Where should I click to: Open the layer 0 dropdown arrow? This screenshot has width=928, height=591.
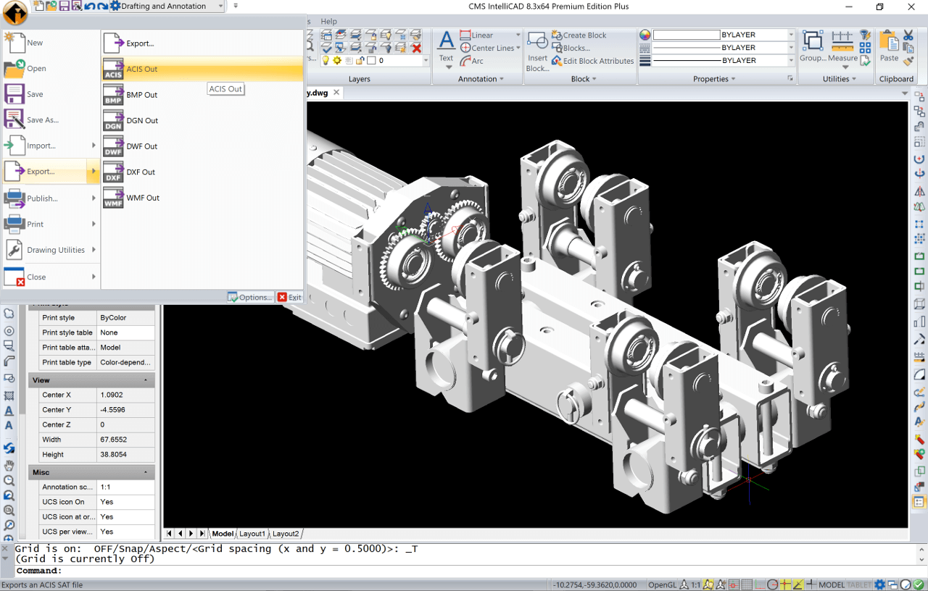[x=426, y=61]
